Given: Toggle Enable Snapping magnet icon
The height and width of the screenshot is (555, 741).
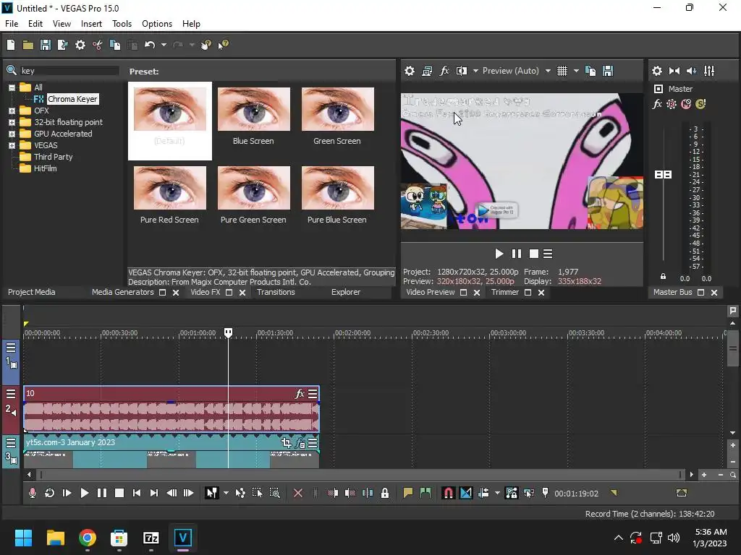Looking at the screenshot, I should (448, 493).
